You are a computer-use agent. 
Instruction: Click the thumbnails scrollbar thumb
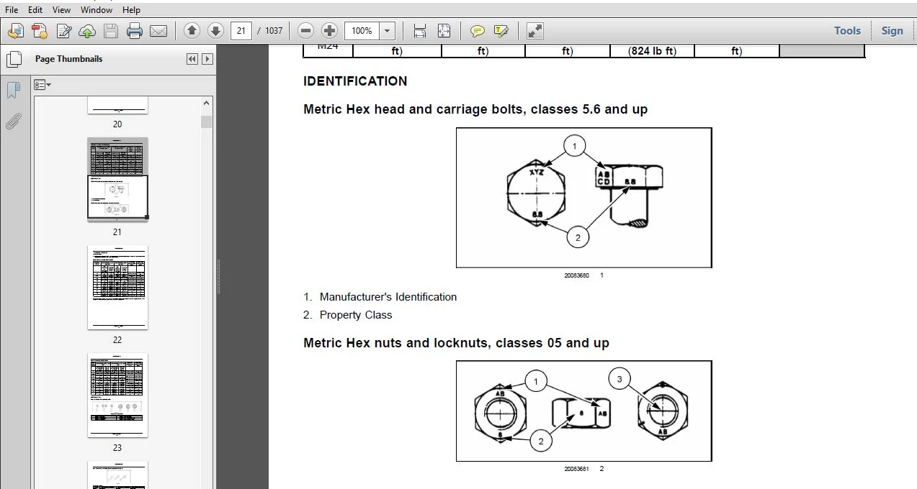[x=207, y=122]
